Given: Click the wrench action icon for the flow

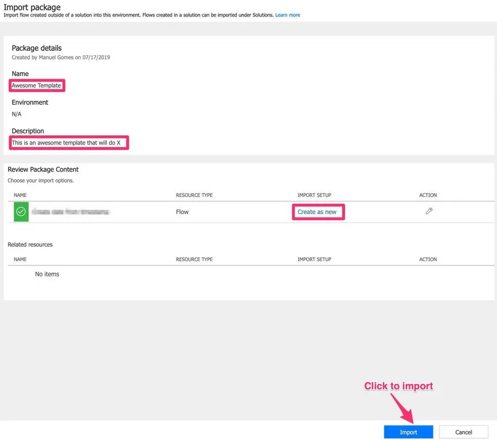Looking at the screenshot, I should 429,211.
